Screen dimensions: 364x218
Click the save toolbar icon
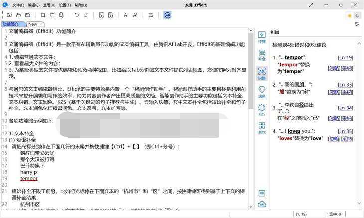coord(27,15)
